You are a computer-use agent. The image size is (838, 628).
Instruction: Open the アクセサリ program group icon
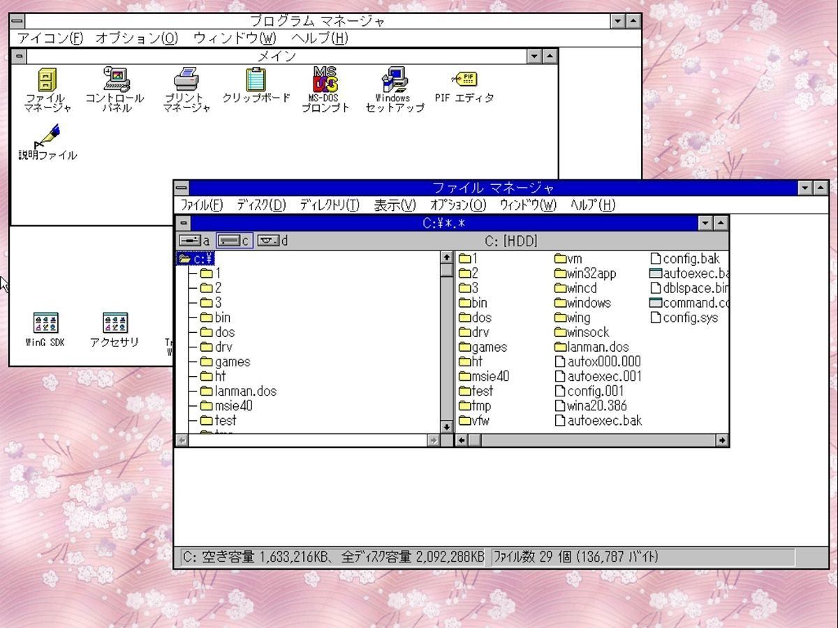click(115, 330)
